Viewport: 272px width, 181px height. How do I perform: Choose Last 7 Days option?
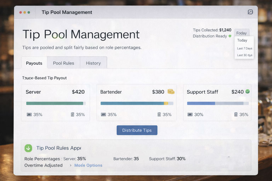point(245,48)
